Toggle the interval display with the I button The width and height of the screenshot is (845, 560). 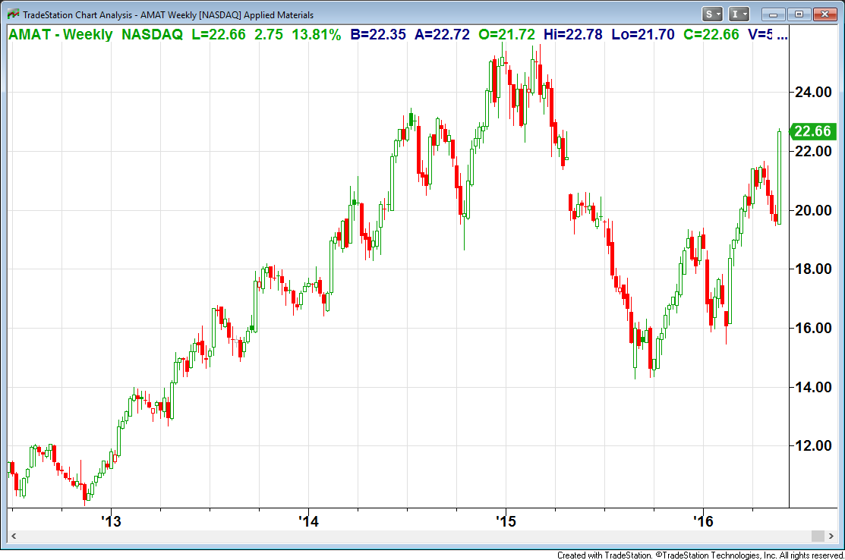[735, 14]
